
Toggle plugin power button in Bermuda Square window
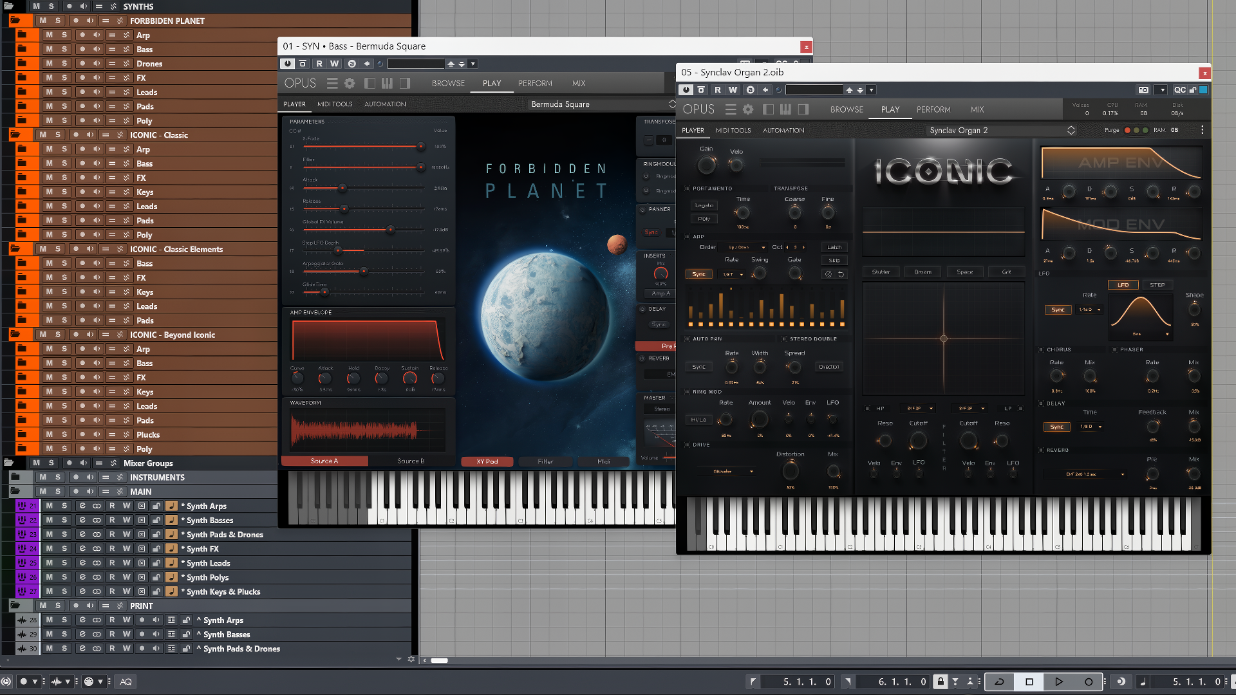[287, 64]
